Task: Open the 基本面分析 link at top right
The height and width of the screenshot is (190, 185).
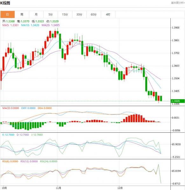Action: (x=178, y=3)
